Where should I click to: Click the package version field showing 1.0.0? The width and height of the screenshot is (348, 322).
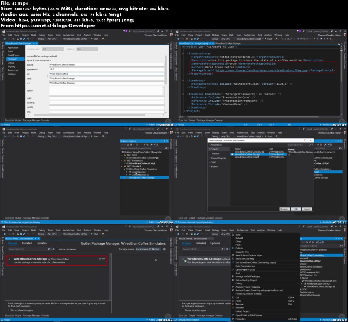pos(107,69)
